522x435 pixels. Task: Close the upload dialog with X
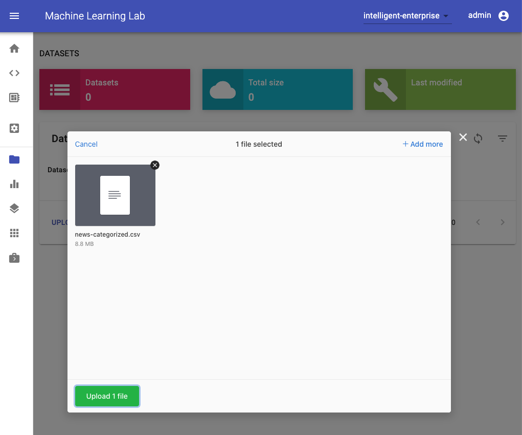463,137
